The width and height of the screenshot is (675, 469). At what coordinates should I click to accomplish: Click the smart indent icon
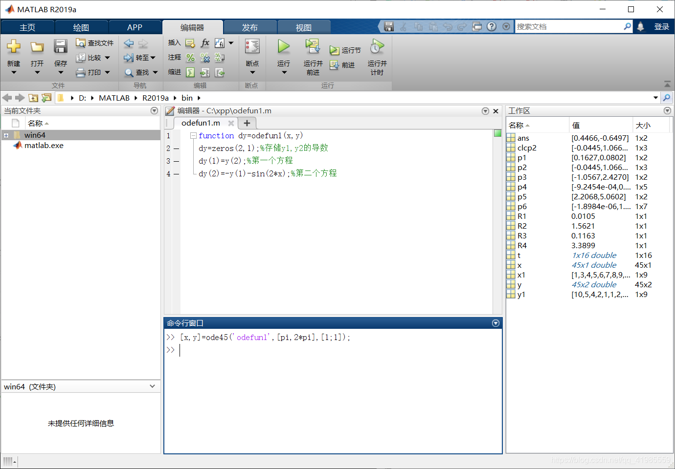(x=190, y=72)
